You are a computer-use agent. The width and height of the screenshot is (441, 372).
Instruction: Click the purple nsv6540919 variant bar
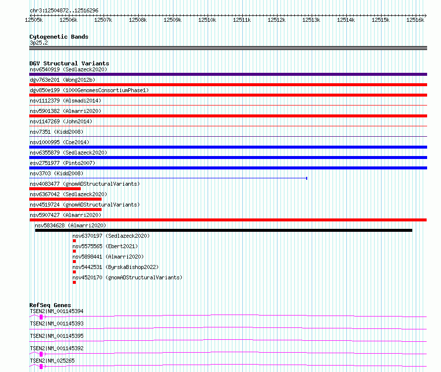(x=228, y=74)
